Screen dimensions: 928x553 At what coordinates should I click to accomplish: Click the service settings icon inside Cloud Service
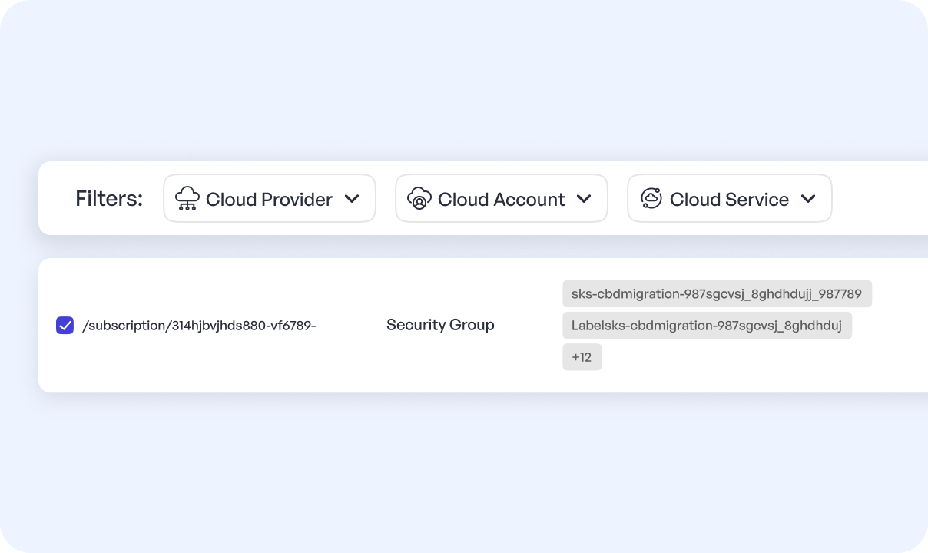coord(651,198)
